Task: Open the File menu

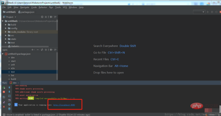Action: pos(4,7)
